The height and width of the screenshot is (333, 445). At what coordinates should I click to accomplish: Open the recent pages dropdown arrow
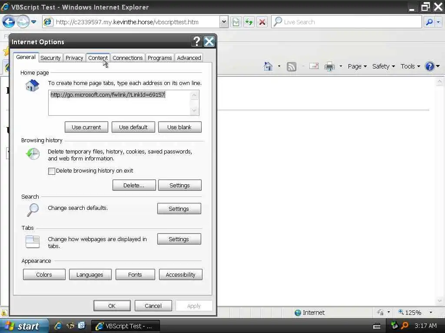33,22
